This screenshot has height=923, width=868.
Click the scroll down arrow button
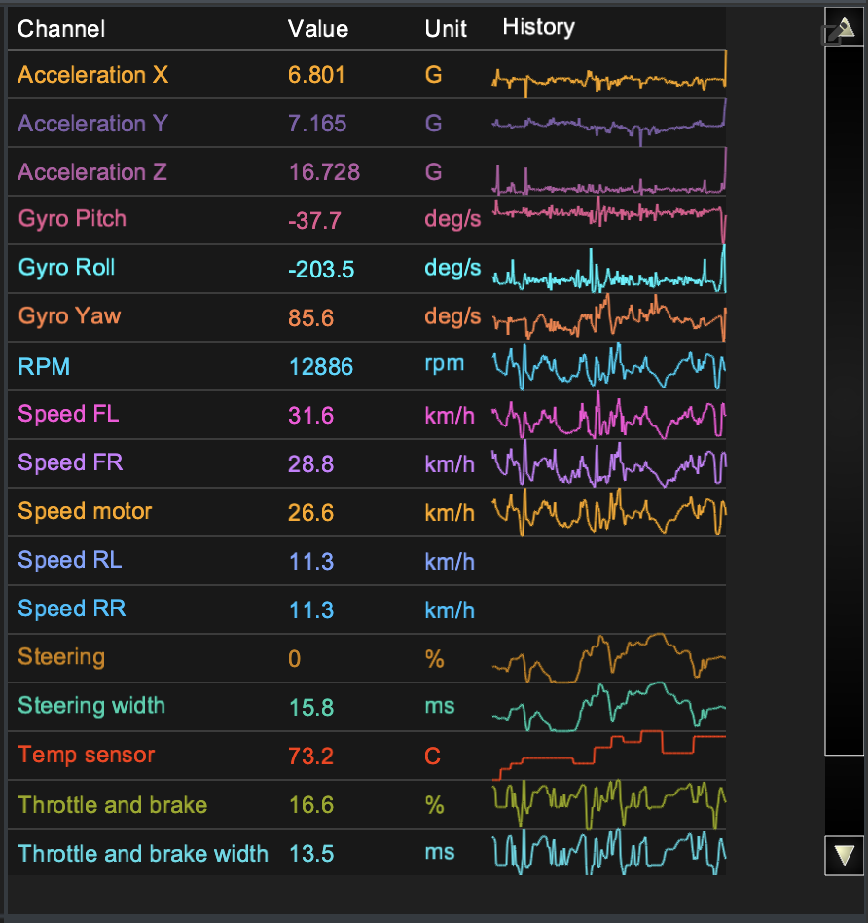coord(844,855)
